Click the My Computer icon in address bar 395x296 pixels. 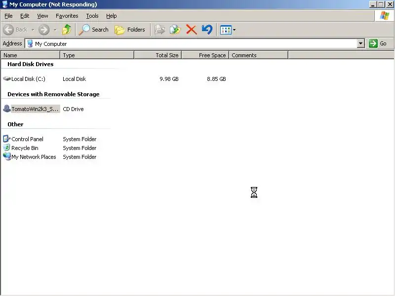coord(30,43)
